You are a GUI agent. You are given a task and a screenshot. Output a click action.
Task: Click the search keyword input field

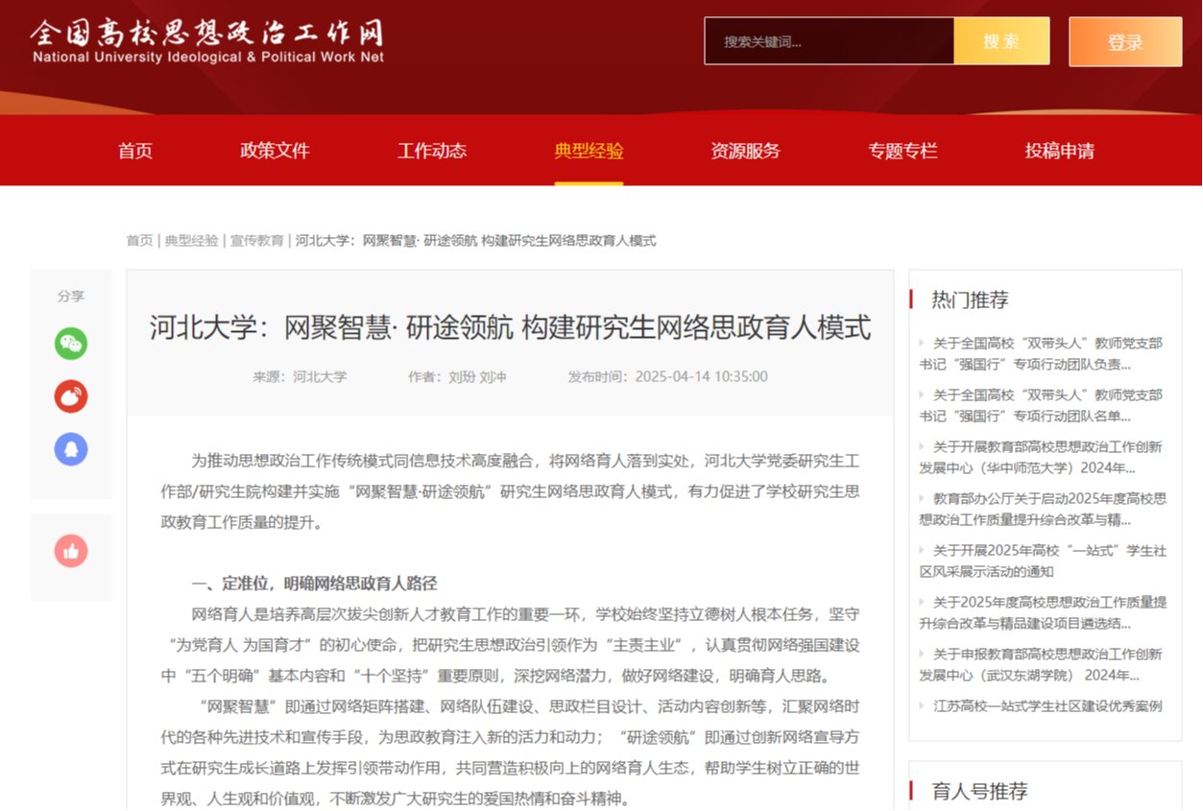[829, 41]
